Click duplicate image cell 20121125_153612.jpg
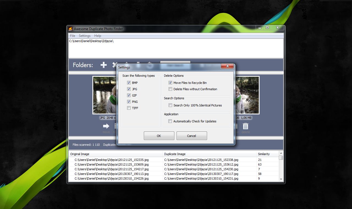 pyautogui.click(x=201, y=164)
